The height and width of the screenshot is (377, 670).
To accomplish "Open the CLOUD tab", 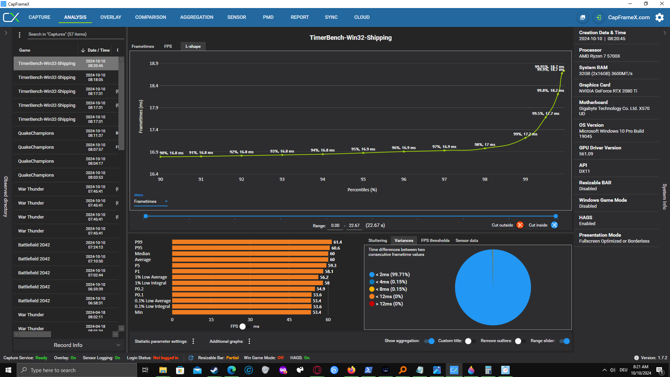I will 362,17.
